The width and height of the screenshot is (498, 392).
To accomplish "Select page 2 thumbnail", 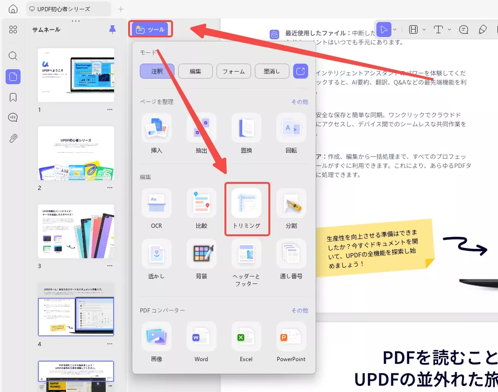I will click(76, 153).
